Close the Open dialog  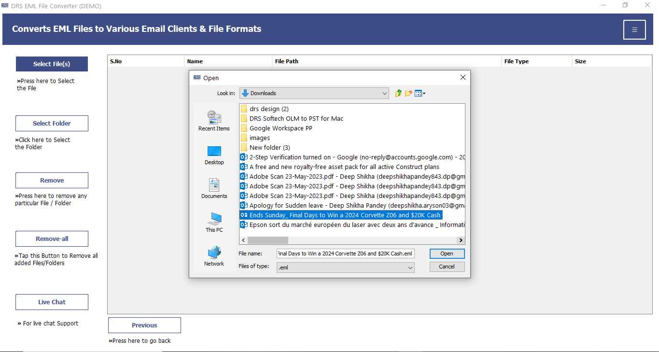[463, 77]
